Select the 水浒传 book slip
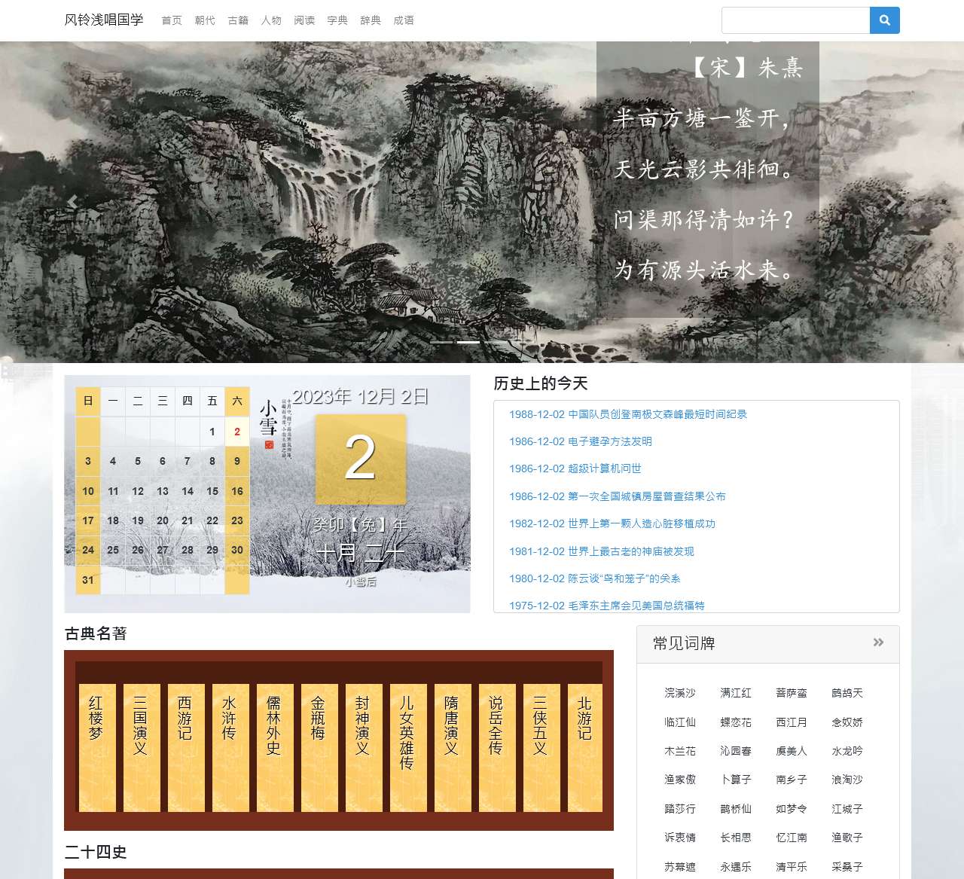 pos(230,747)
